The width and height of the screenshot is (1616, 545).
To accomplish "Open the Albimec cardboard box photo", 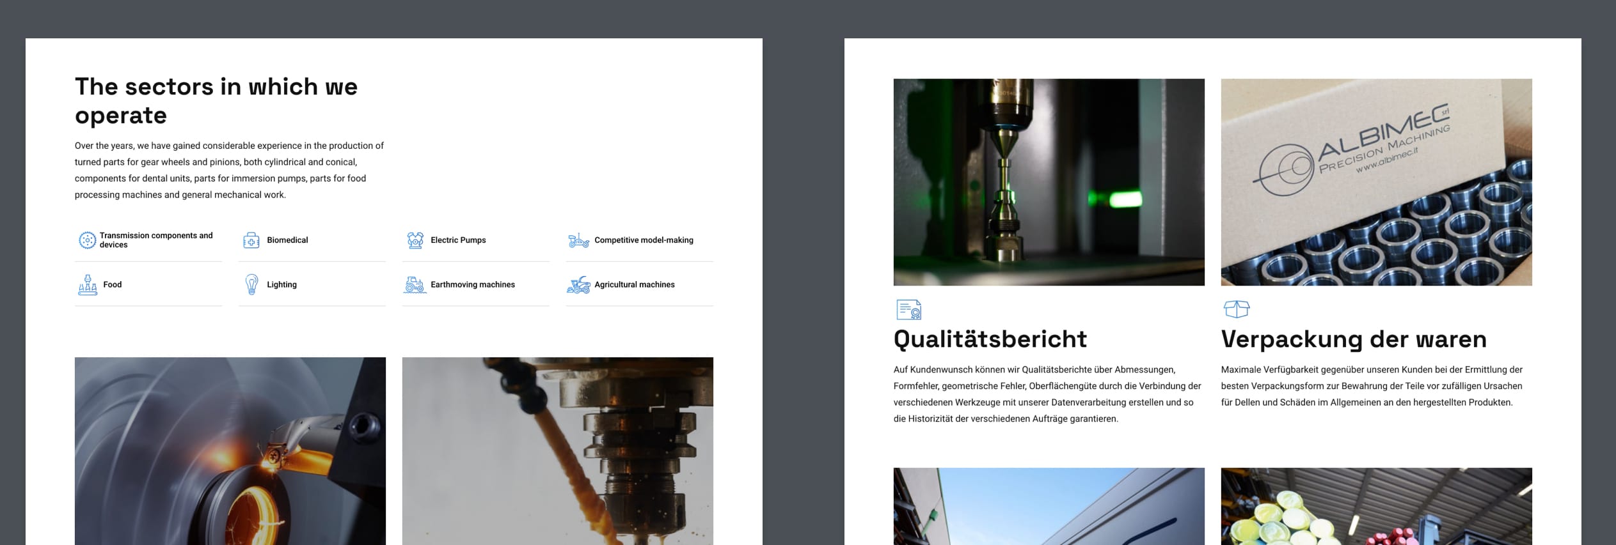I will click(x=1377, y=182).
